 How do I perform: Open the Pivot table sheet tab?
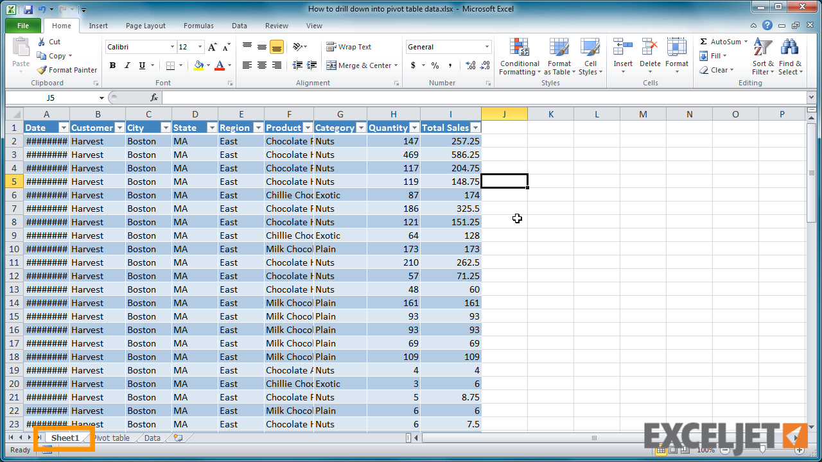(x=112, y=438)
